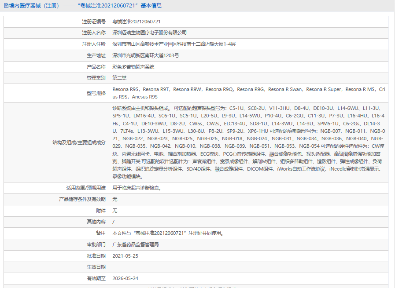Click the label "注册人名称"
395x288 pixels.
[x=94, y=33]
